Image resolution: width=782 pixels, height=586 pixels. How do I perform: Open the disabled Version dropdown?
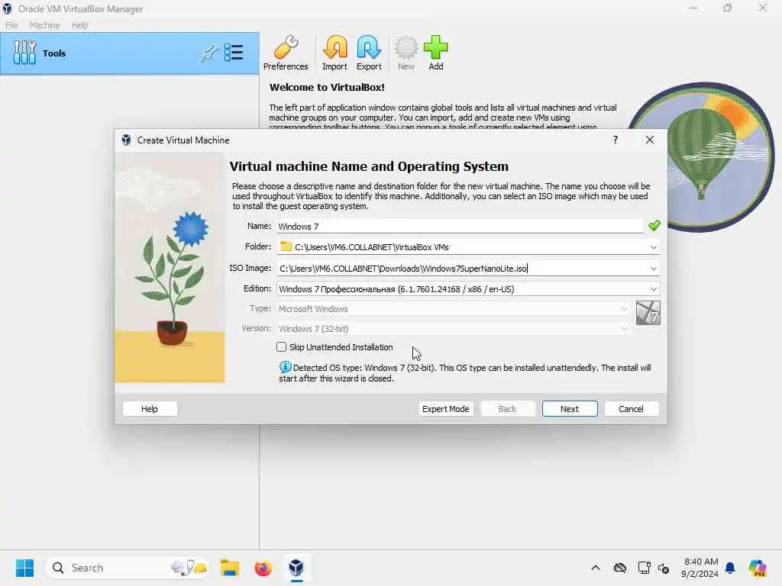[x=453, y=329]
